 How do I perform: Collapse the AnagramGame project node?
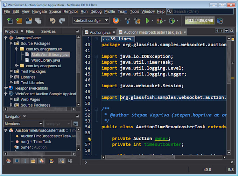click(6, 38)
